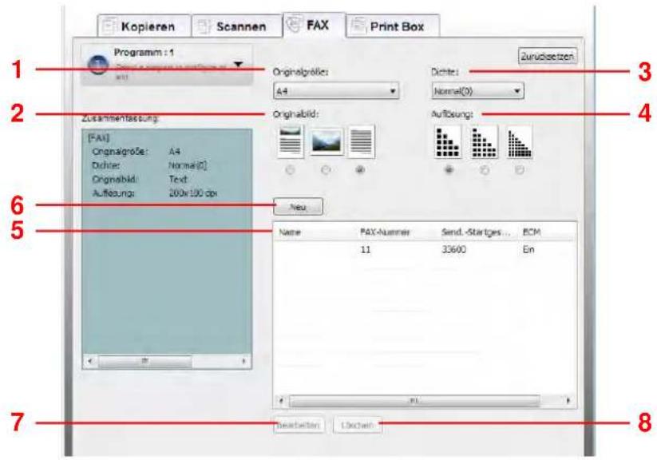Click the Löschen button
657x460 pixels.
(357, 425)
